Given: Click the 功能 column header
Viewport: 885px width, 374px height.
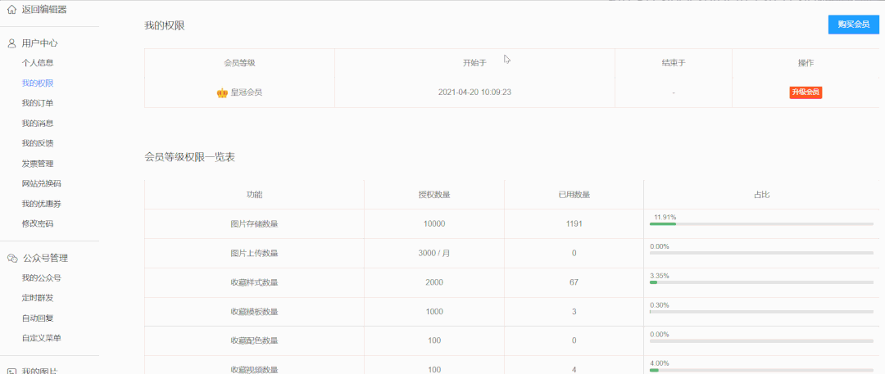Looking at the screenshot, I should [x=255, y=195].
